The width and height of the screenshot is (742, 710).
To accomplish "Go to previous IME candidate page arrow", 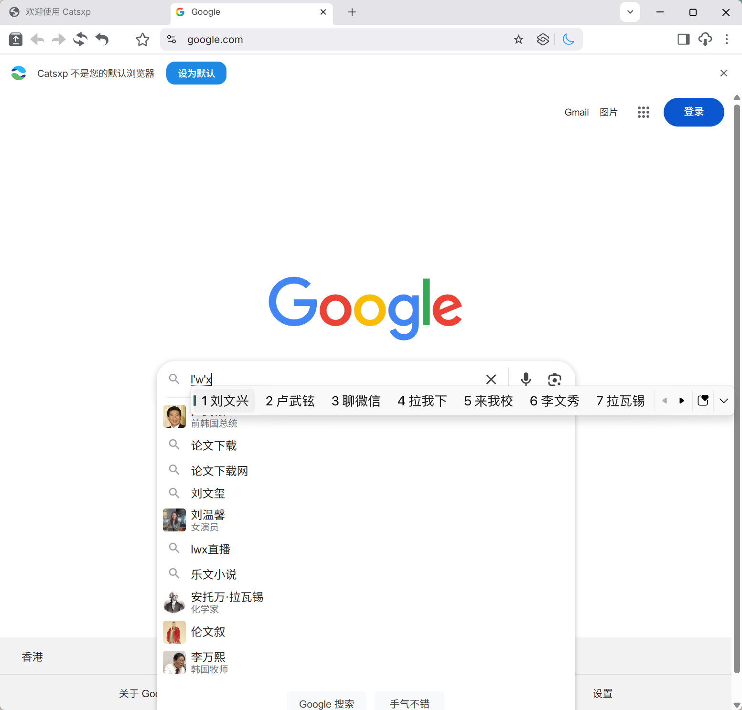I will 665,401.
